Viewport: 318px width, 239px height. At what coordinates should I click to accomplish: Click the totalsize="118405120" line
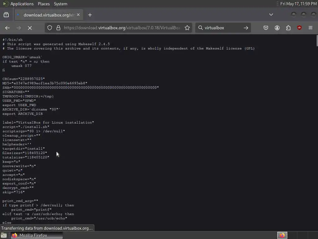(x=26, y=157)
